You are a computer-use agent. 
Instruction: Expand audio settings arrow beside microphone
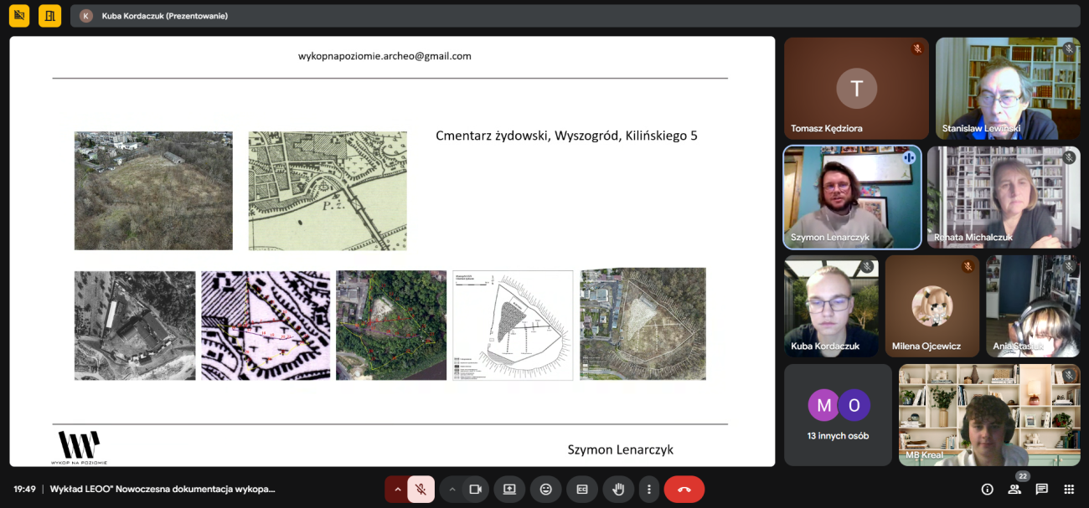click(398, 489)
